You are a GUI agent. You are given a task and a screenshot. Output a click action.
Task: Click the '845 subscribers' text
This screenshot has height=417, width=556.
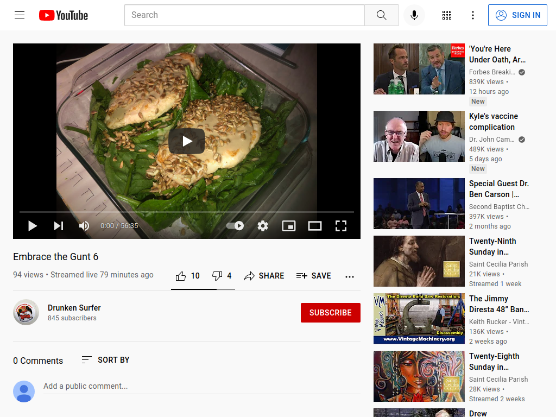tap(72, 318)
